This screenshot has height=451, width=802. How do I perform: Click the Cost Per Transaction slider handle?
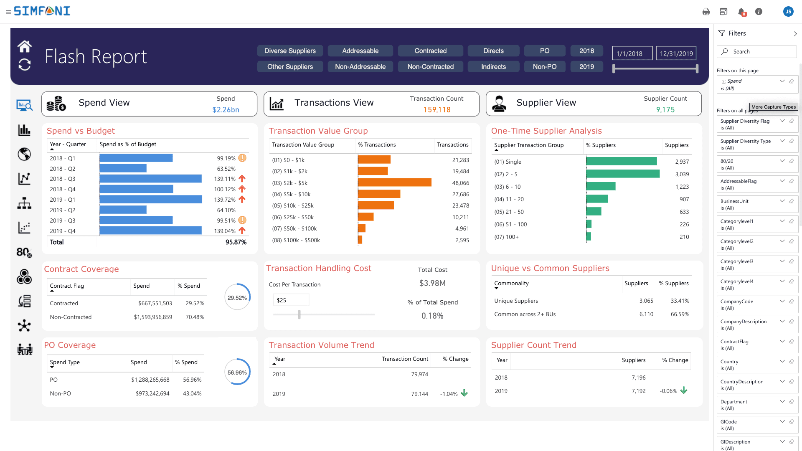tap(299, 314)
